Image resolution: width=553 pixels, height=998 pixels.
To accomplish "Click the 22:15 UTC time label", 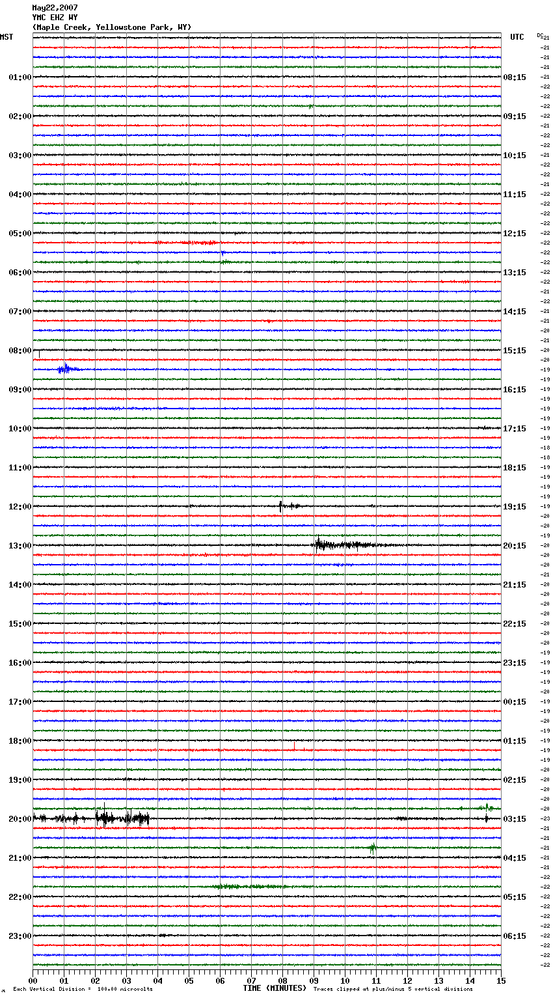I will pyautogui.click(x=515, y=624).
